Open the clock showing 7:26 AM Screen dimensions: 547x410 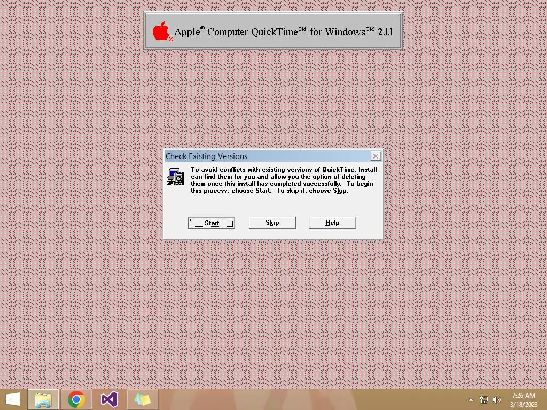(523, 400)
